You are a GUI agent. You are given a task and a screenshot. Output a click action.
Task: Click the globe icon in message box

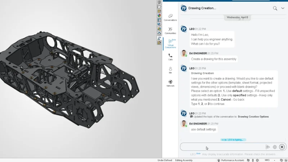(x=275, y=147)
